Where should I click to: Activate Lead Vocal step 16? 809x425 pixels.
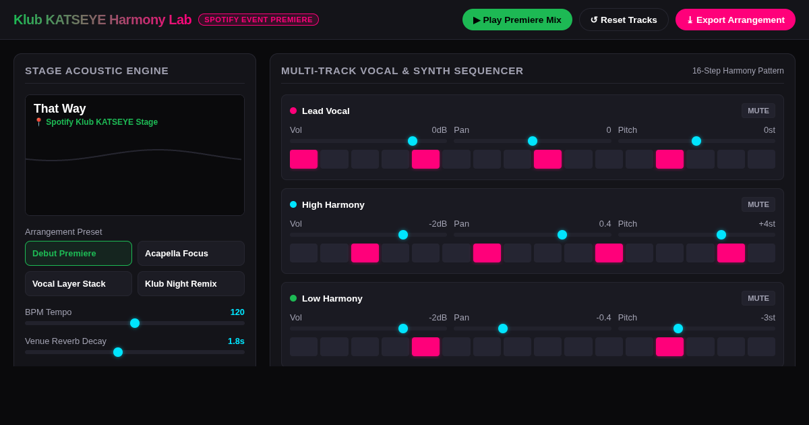(761, 159)
